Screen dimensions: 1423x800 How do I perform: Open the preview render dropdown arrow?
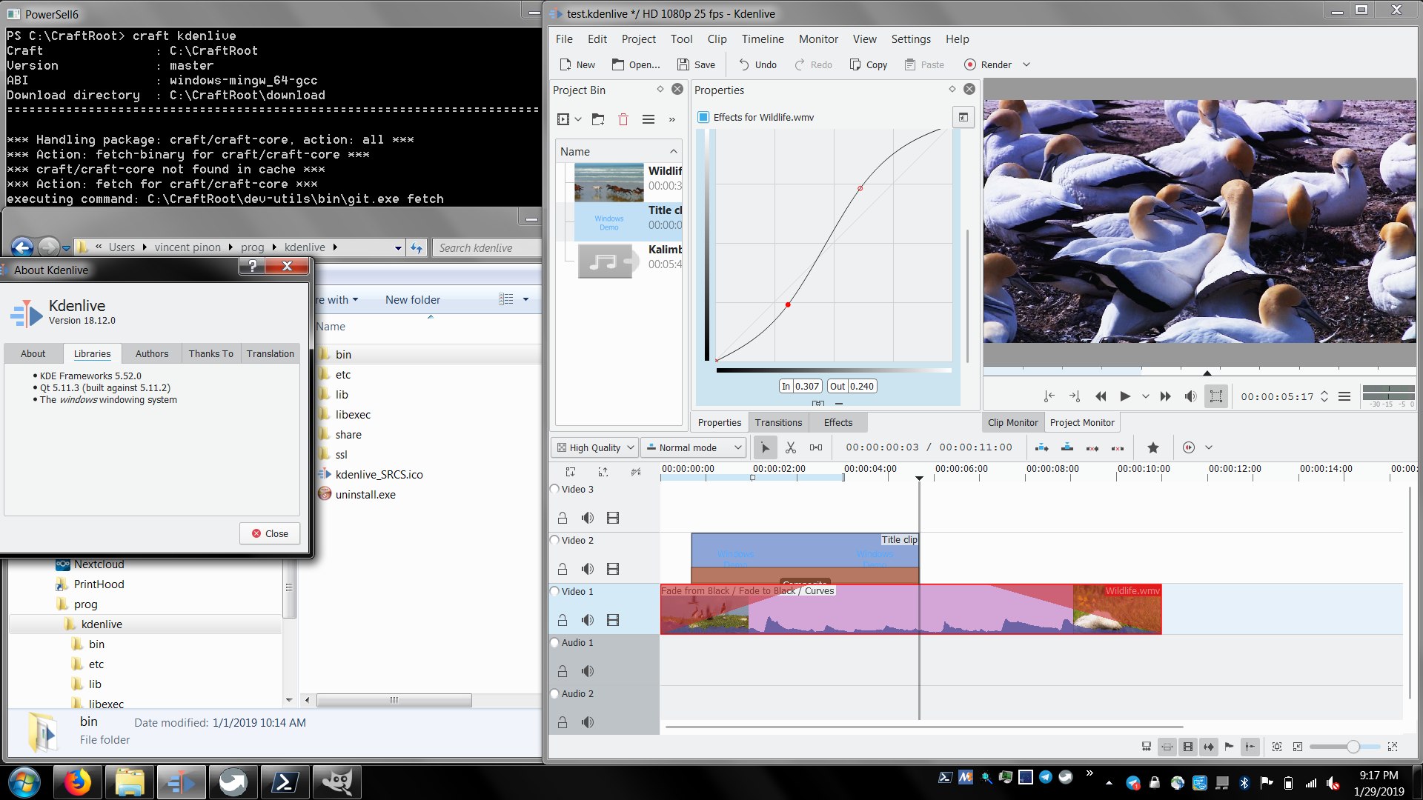[x=1209, y=447]
